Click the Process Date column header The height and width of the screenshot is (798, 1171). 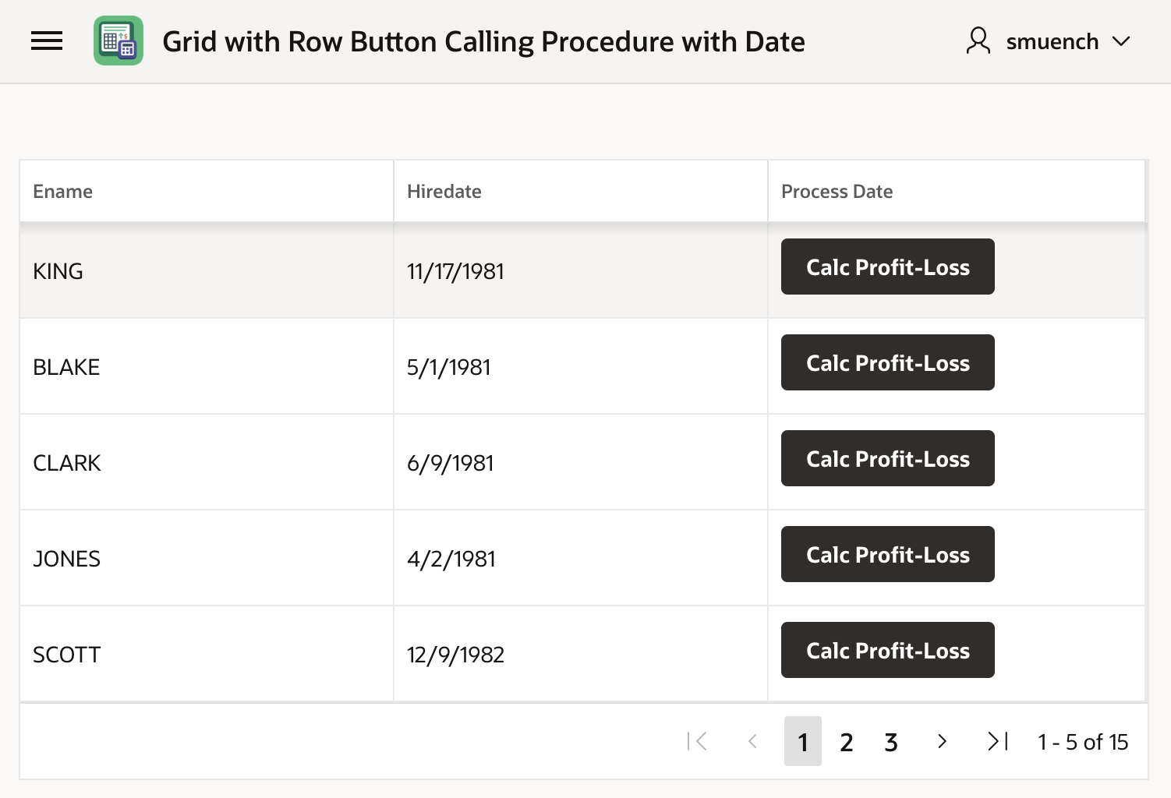pyautogui.click(x=837, y=192)
